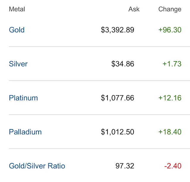Select the Silver ask price $34.86
The image size is (190, 182).
[x=123, y=64]
